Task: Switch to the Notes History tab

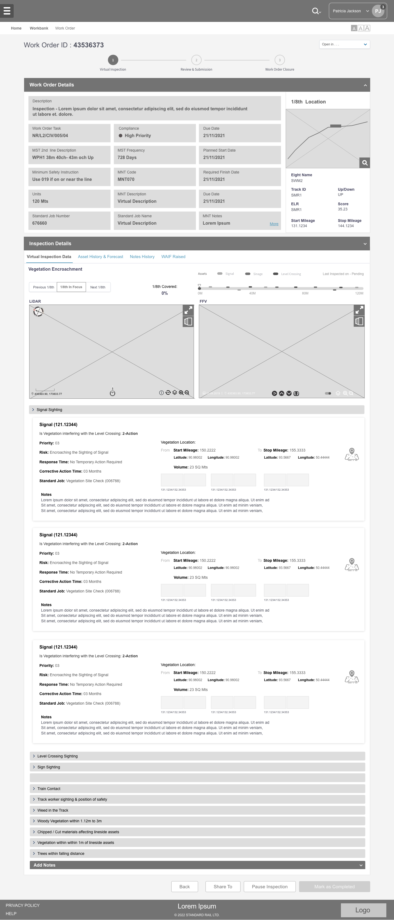Action: (142, 257)
